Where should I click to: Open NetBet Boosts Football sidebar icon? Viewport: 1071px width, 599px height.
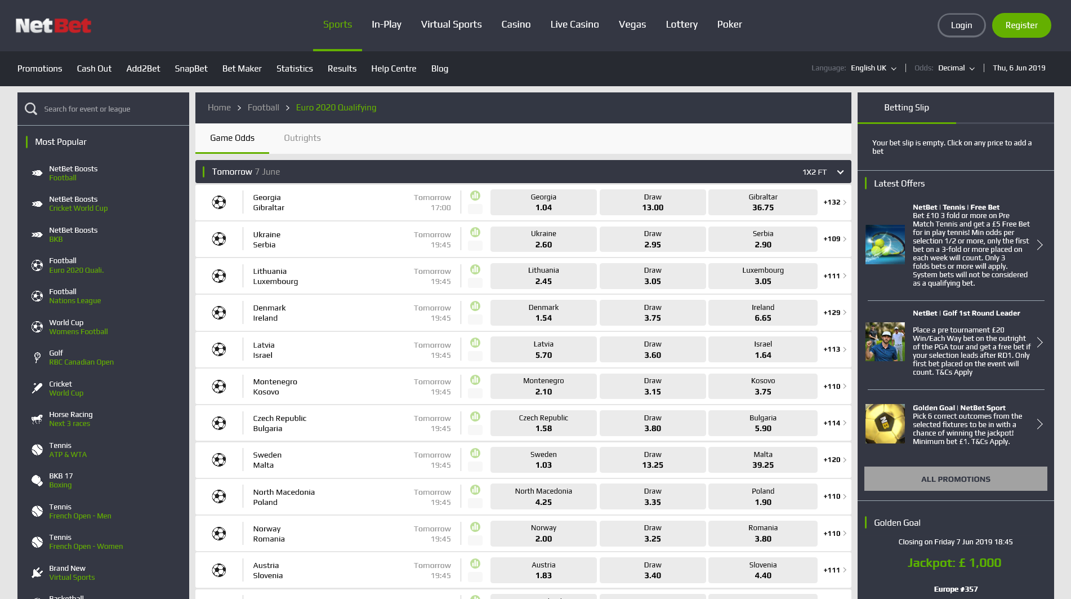point(37,173)
